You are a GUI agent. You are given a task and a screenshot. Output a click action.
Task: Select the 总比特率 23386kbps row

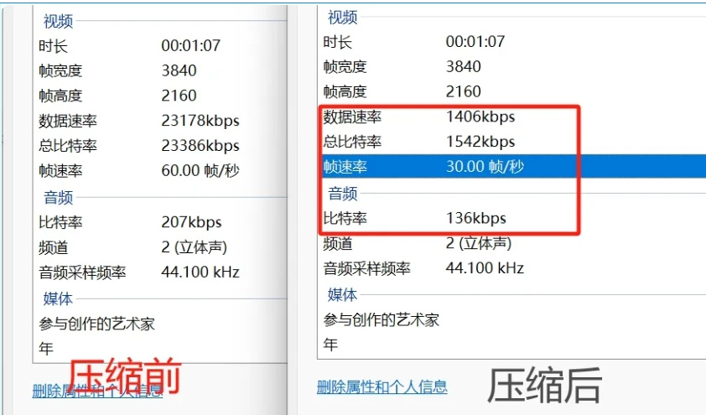click(139, 146)
